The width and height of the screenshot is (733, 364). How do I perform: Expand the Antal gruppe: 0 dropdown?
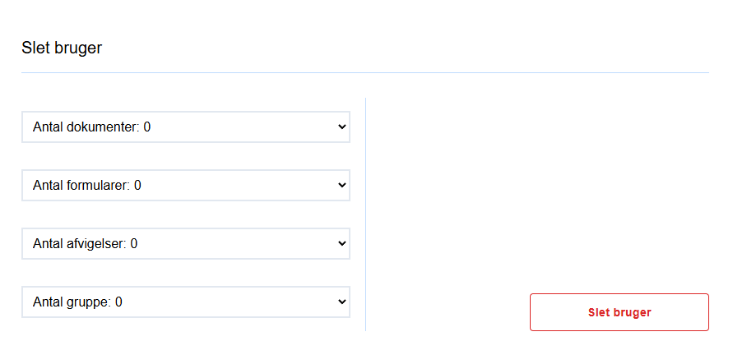(186, 302)
